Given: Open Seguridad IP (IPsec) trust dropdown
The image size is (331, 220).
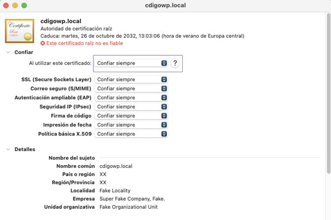Looking at the screenshot, I should tap(131, 107).
